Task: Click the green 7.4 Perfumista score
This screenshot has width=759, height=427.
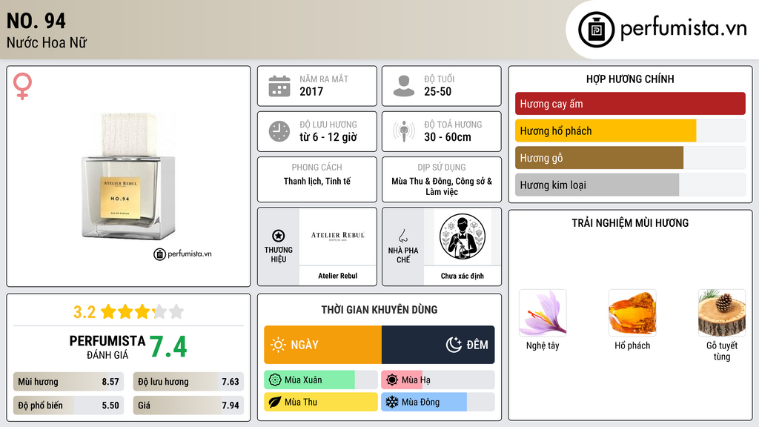Action: coord(168,347)
